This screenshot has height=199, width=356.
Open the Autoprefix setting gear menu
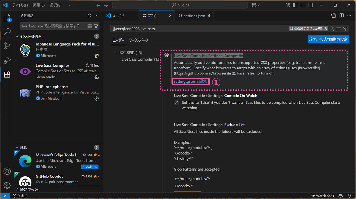pyautogui.click(x=166, y=55)
